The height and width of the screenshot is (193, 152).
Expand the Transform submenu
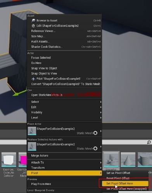(64, 168)
